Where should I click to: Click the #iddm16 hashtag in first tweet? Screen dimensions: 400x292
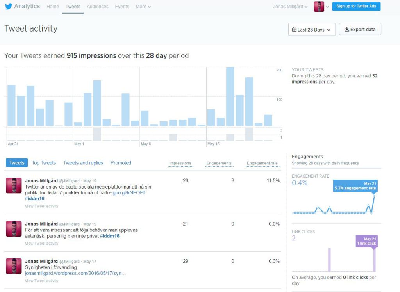tap(35, 198)
